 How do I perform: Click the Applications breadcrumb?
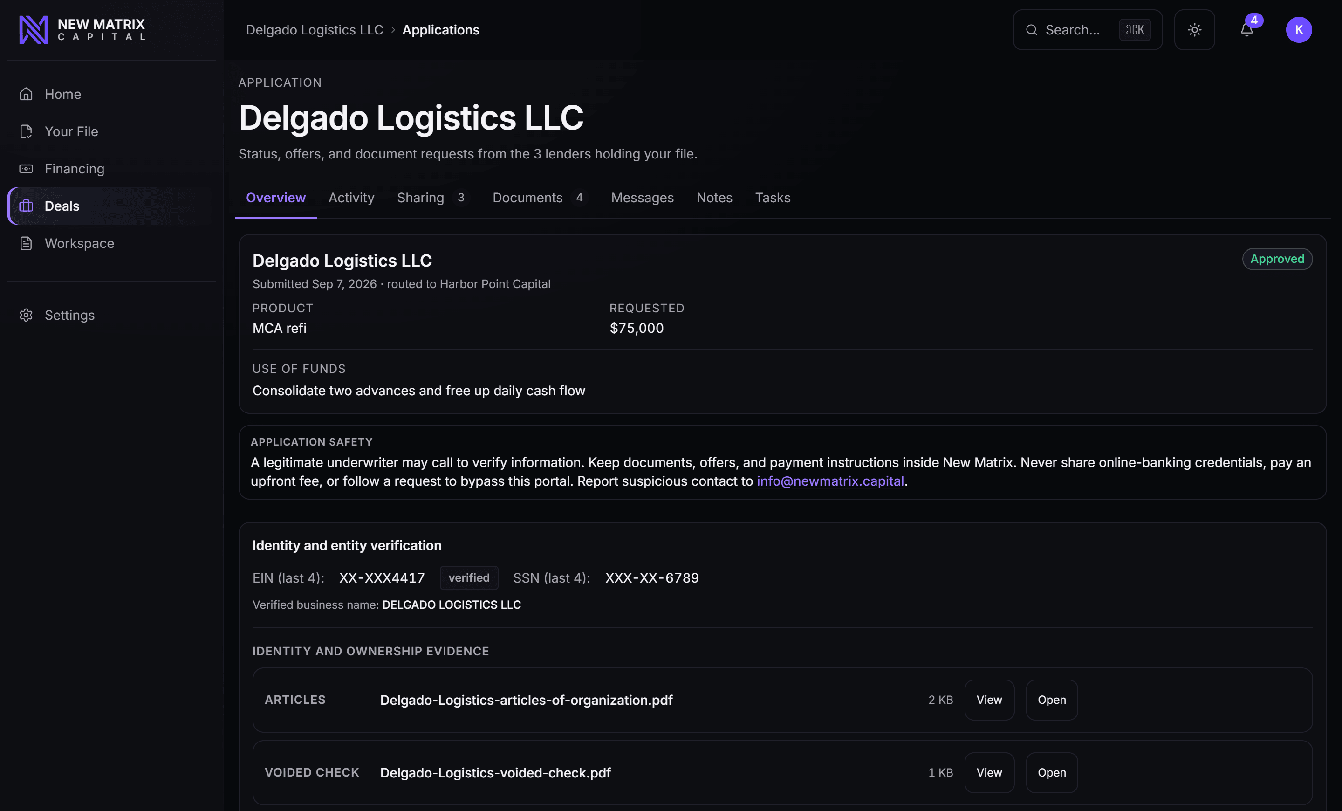pos(441,30)
